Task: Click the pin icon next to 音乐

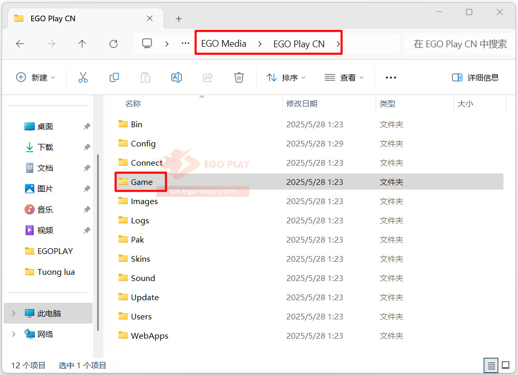Action: pyautogui.click(x=87, y=210)
